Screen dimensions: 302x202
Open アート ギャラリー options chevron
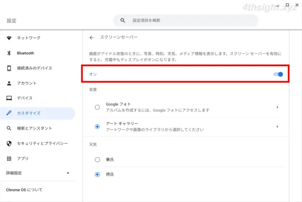(x=278, y=127)
